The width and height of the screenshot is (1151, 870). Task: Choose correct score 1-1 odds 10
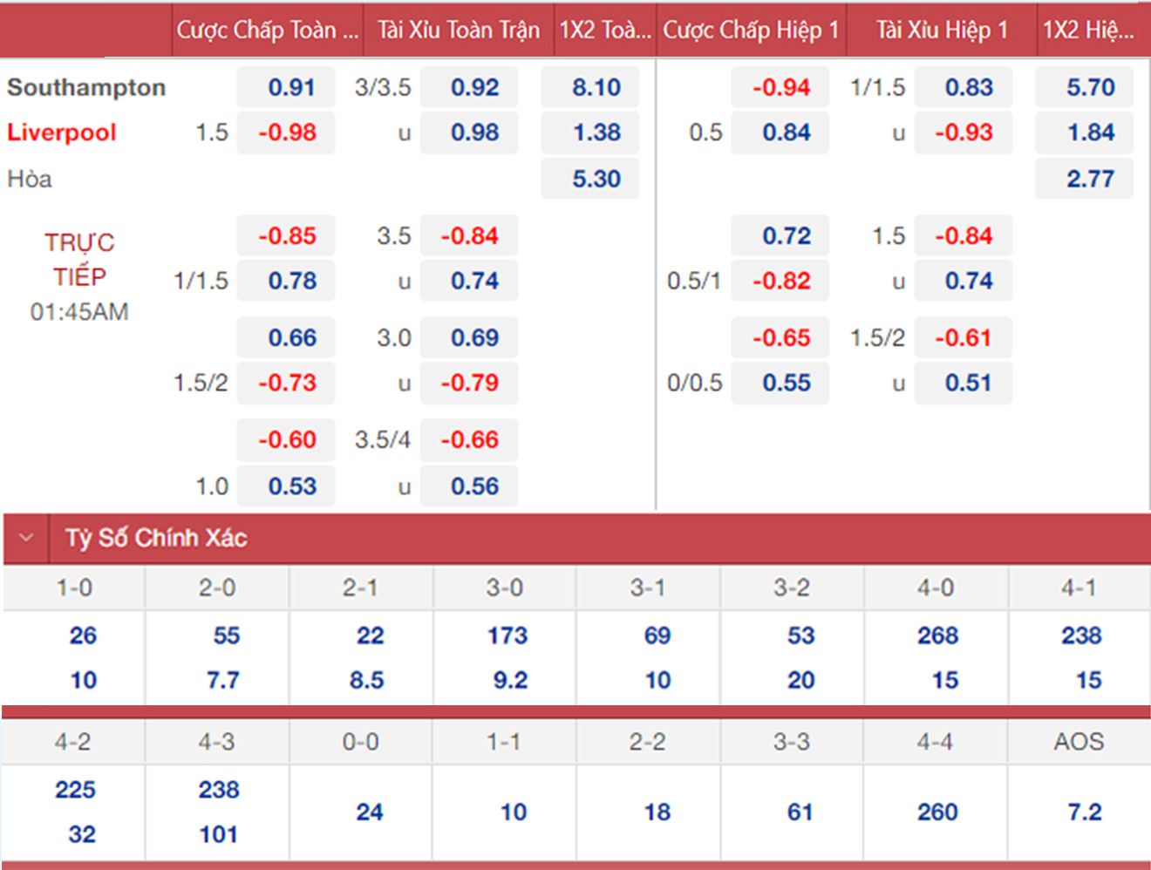coord(513,812)
